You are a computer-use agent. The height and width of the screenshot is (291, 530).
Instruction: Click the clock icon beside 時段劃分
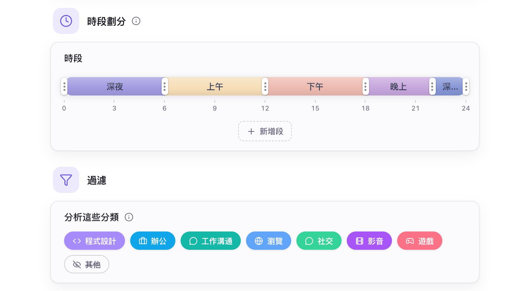pos(66,21)
